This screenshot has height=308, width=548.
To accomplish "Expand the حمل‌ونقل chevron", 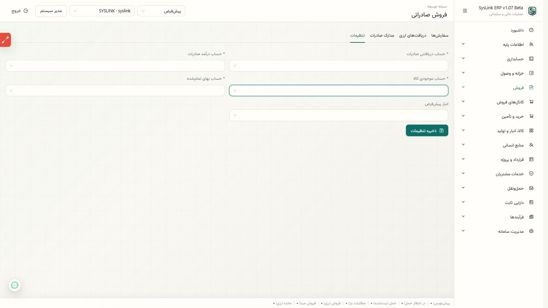I will click(463, 188).
